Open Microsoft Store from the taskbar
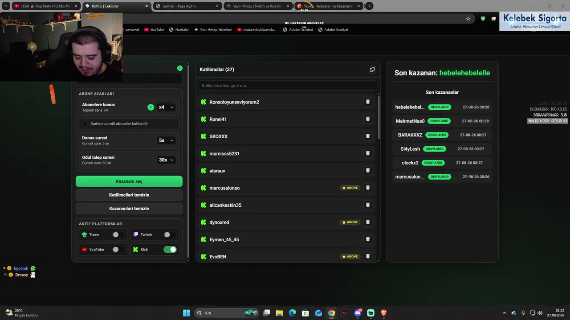The width and height of the screenshot is (570, 320). coord(305,313)
